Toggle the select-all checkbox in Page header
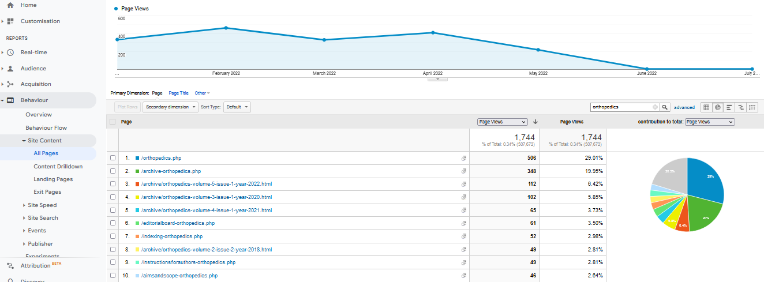 [113, 122]
